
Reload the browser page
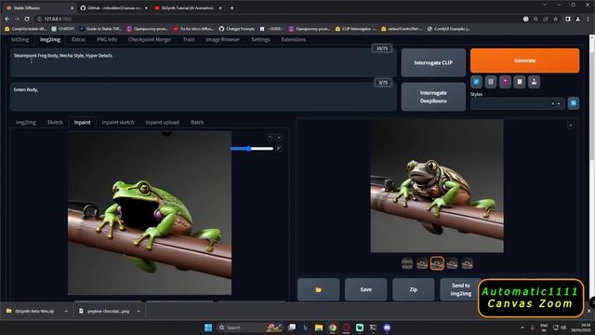(27, 19)
